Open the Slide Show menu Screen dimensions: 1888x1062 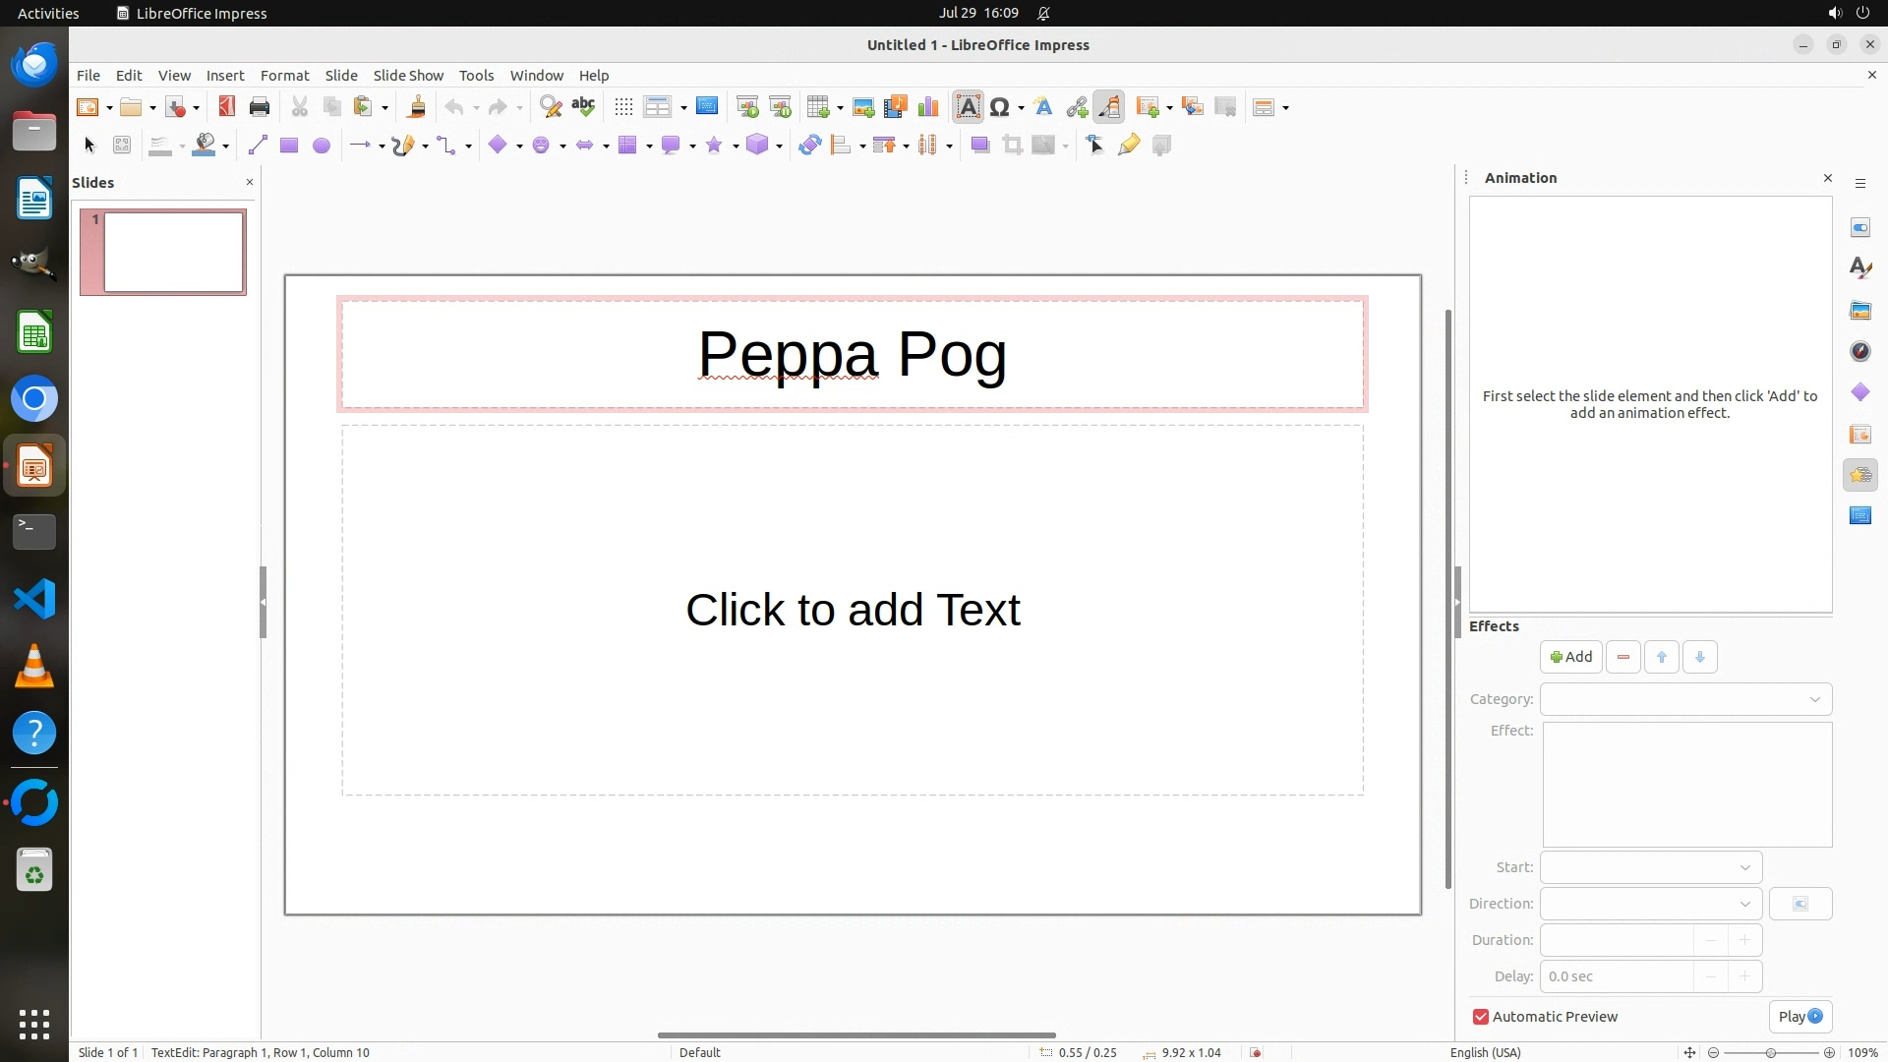pyautogui.click(x=408, y=76)
